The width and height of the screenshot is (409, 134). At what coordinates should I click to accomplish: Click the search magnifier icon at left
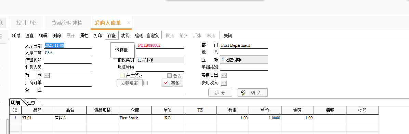click(2, 23)
